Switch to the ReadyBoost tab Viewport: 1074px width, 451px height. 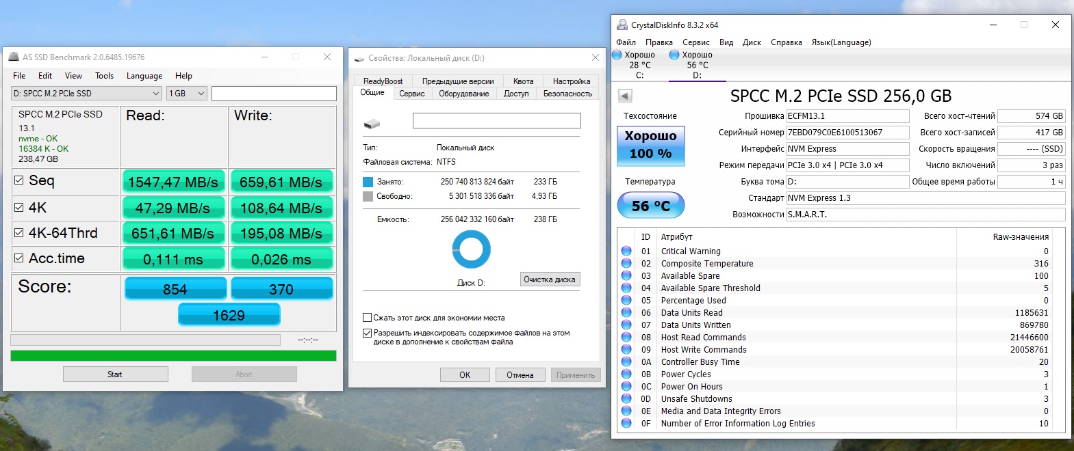[383, 81]
